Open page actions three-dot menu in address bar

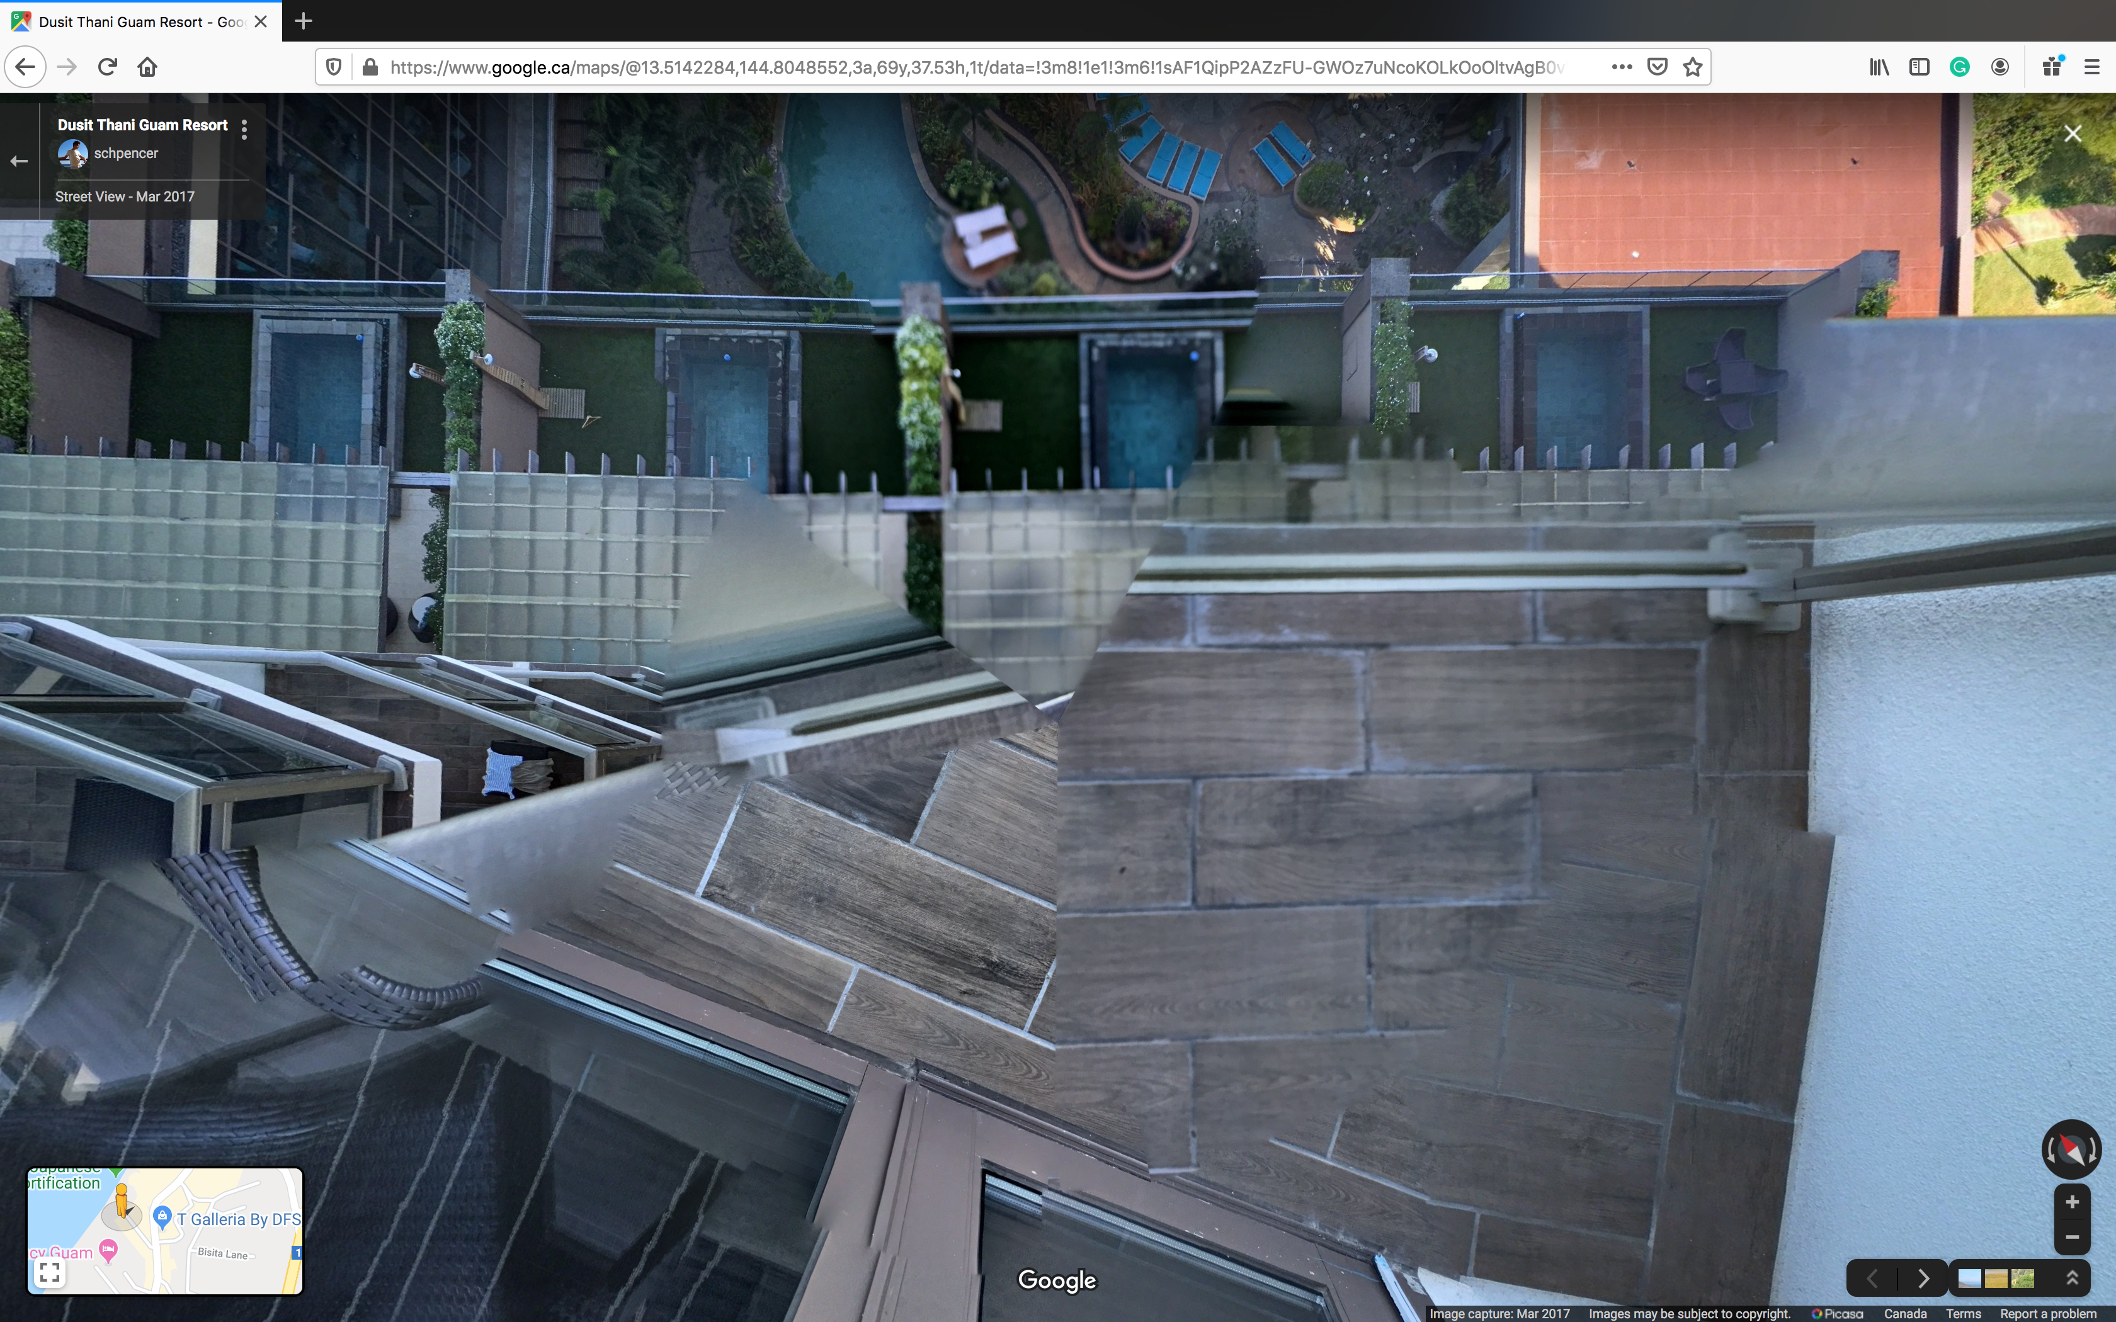[1621, 67]
